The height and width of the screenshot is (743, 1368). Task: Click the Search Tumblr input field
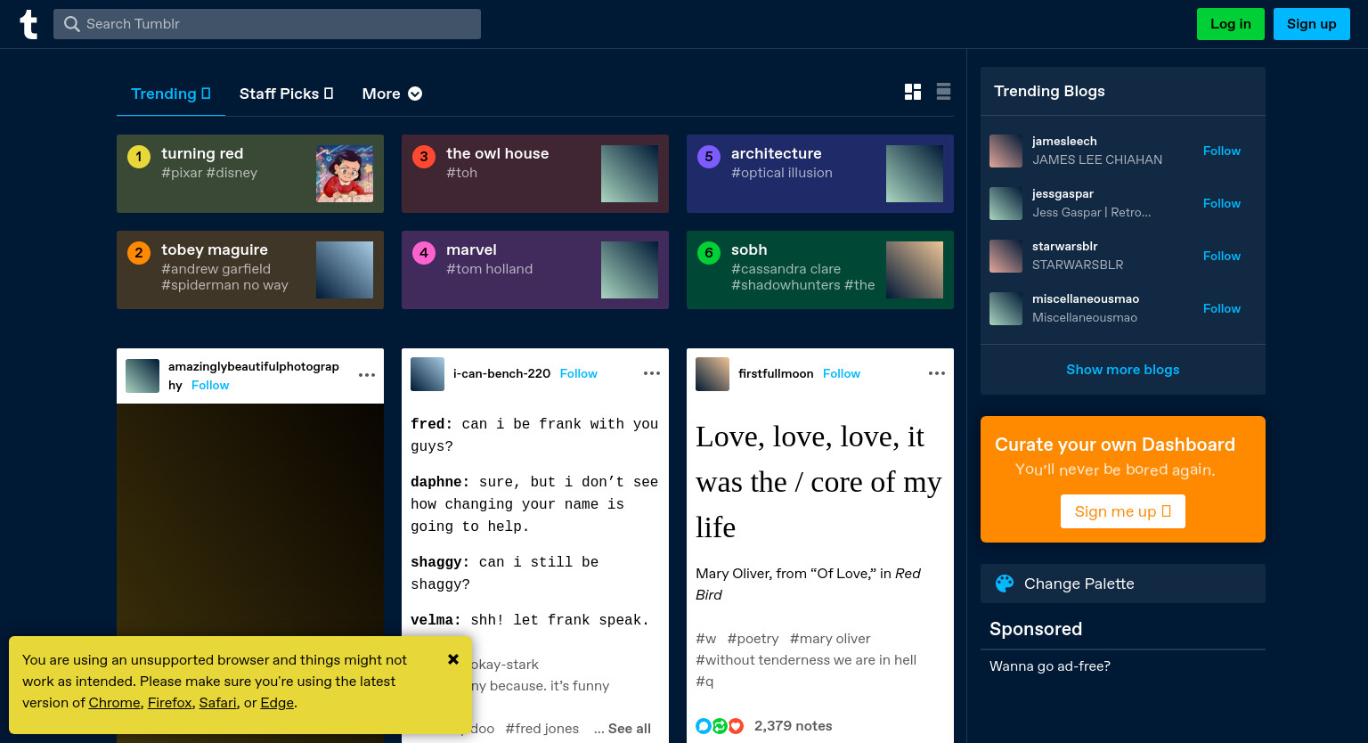pos(267,24)
